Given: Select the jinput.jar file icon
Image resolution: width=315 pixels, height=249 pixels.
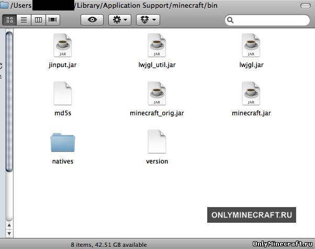Looking at the screenshot, I should (x=62, y=46).
